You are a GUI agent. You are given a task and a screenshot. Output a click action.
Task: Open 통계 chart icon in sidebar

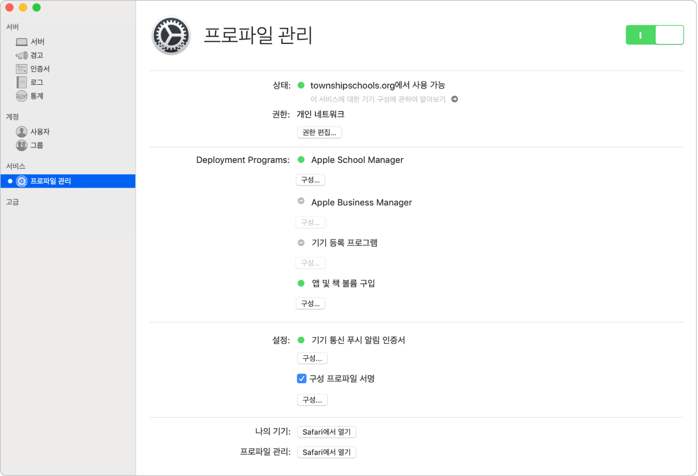pyautogui.click(x=21, y=96)
